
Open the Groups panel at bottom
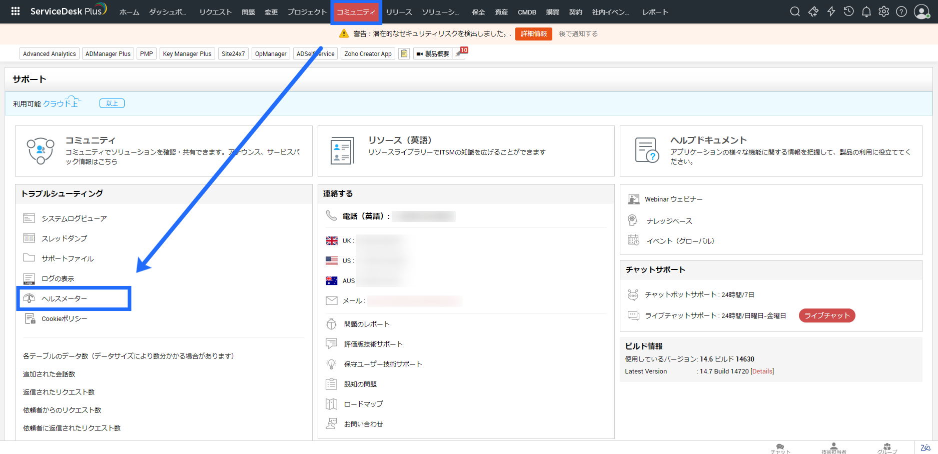tap(887, 448)
